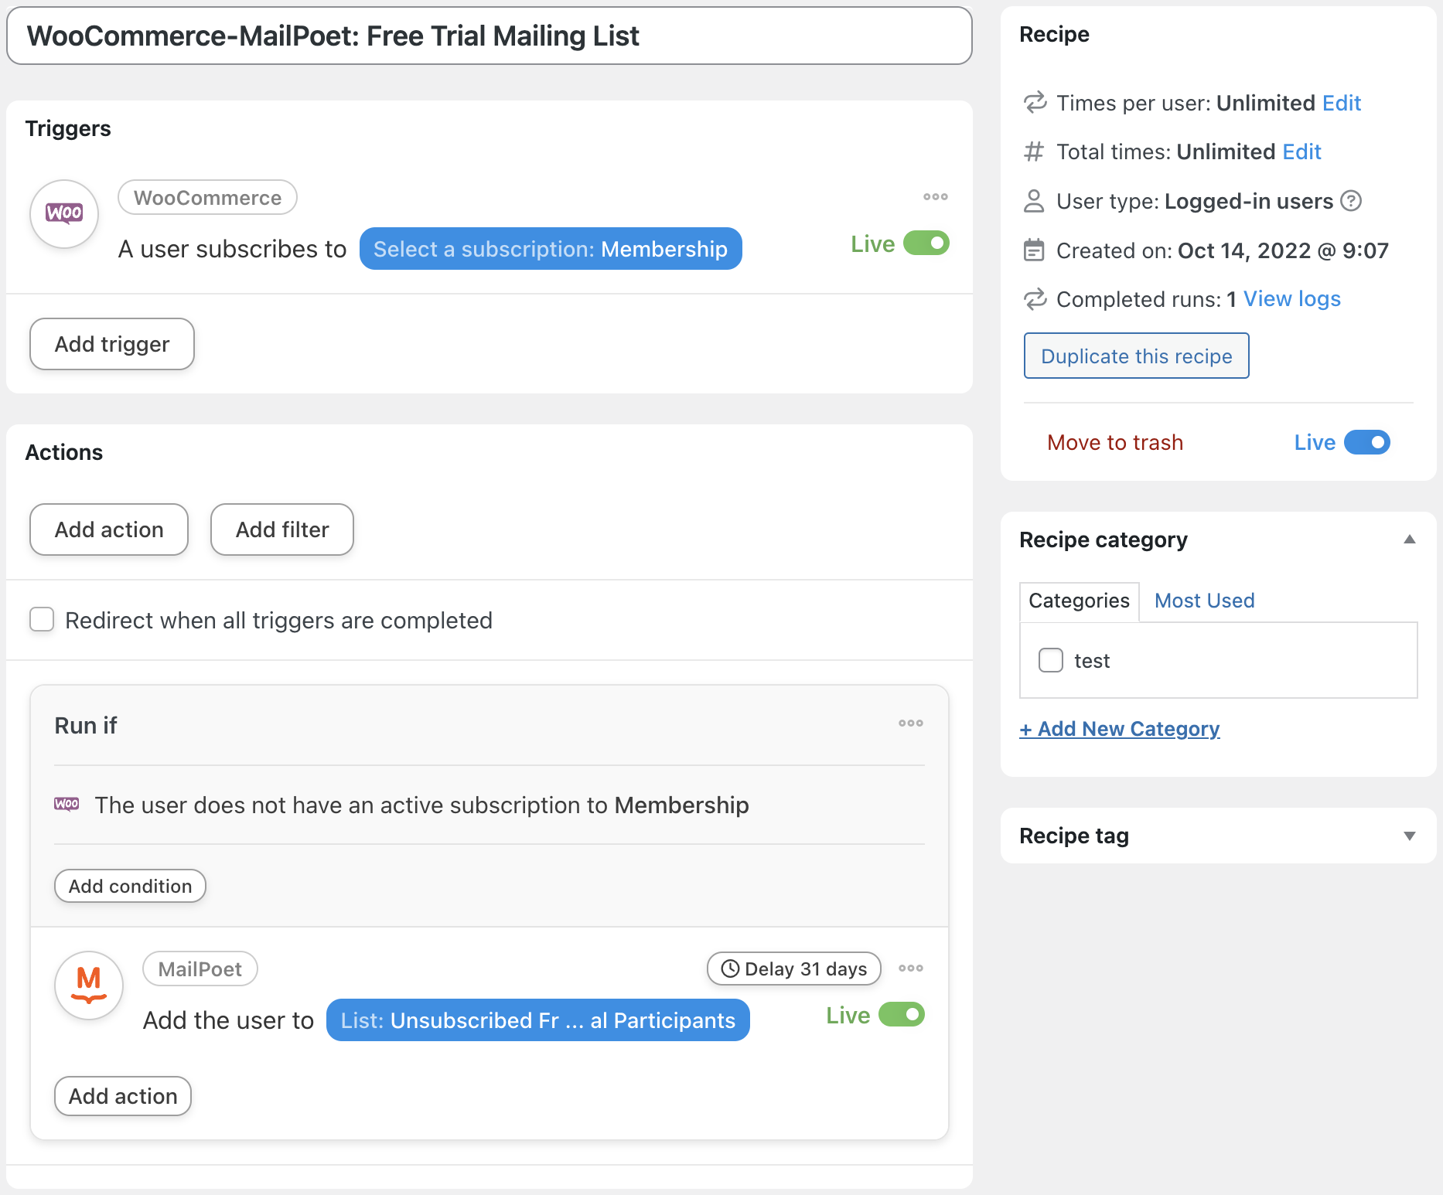The image size is (1443, 1195).
Task: Click the WooCommerce trigger logo icon
Action: tap(64, 214)
